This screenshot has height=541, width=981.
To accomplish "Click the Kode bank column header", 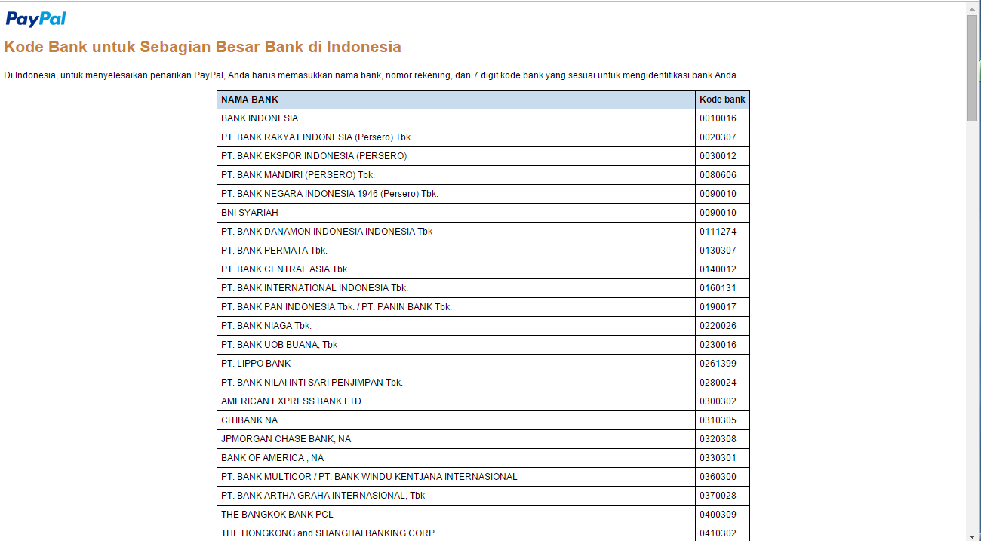I will 722,100.
